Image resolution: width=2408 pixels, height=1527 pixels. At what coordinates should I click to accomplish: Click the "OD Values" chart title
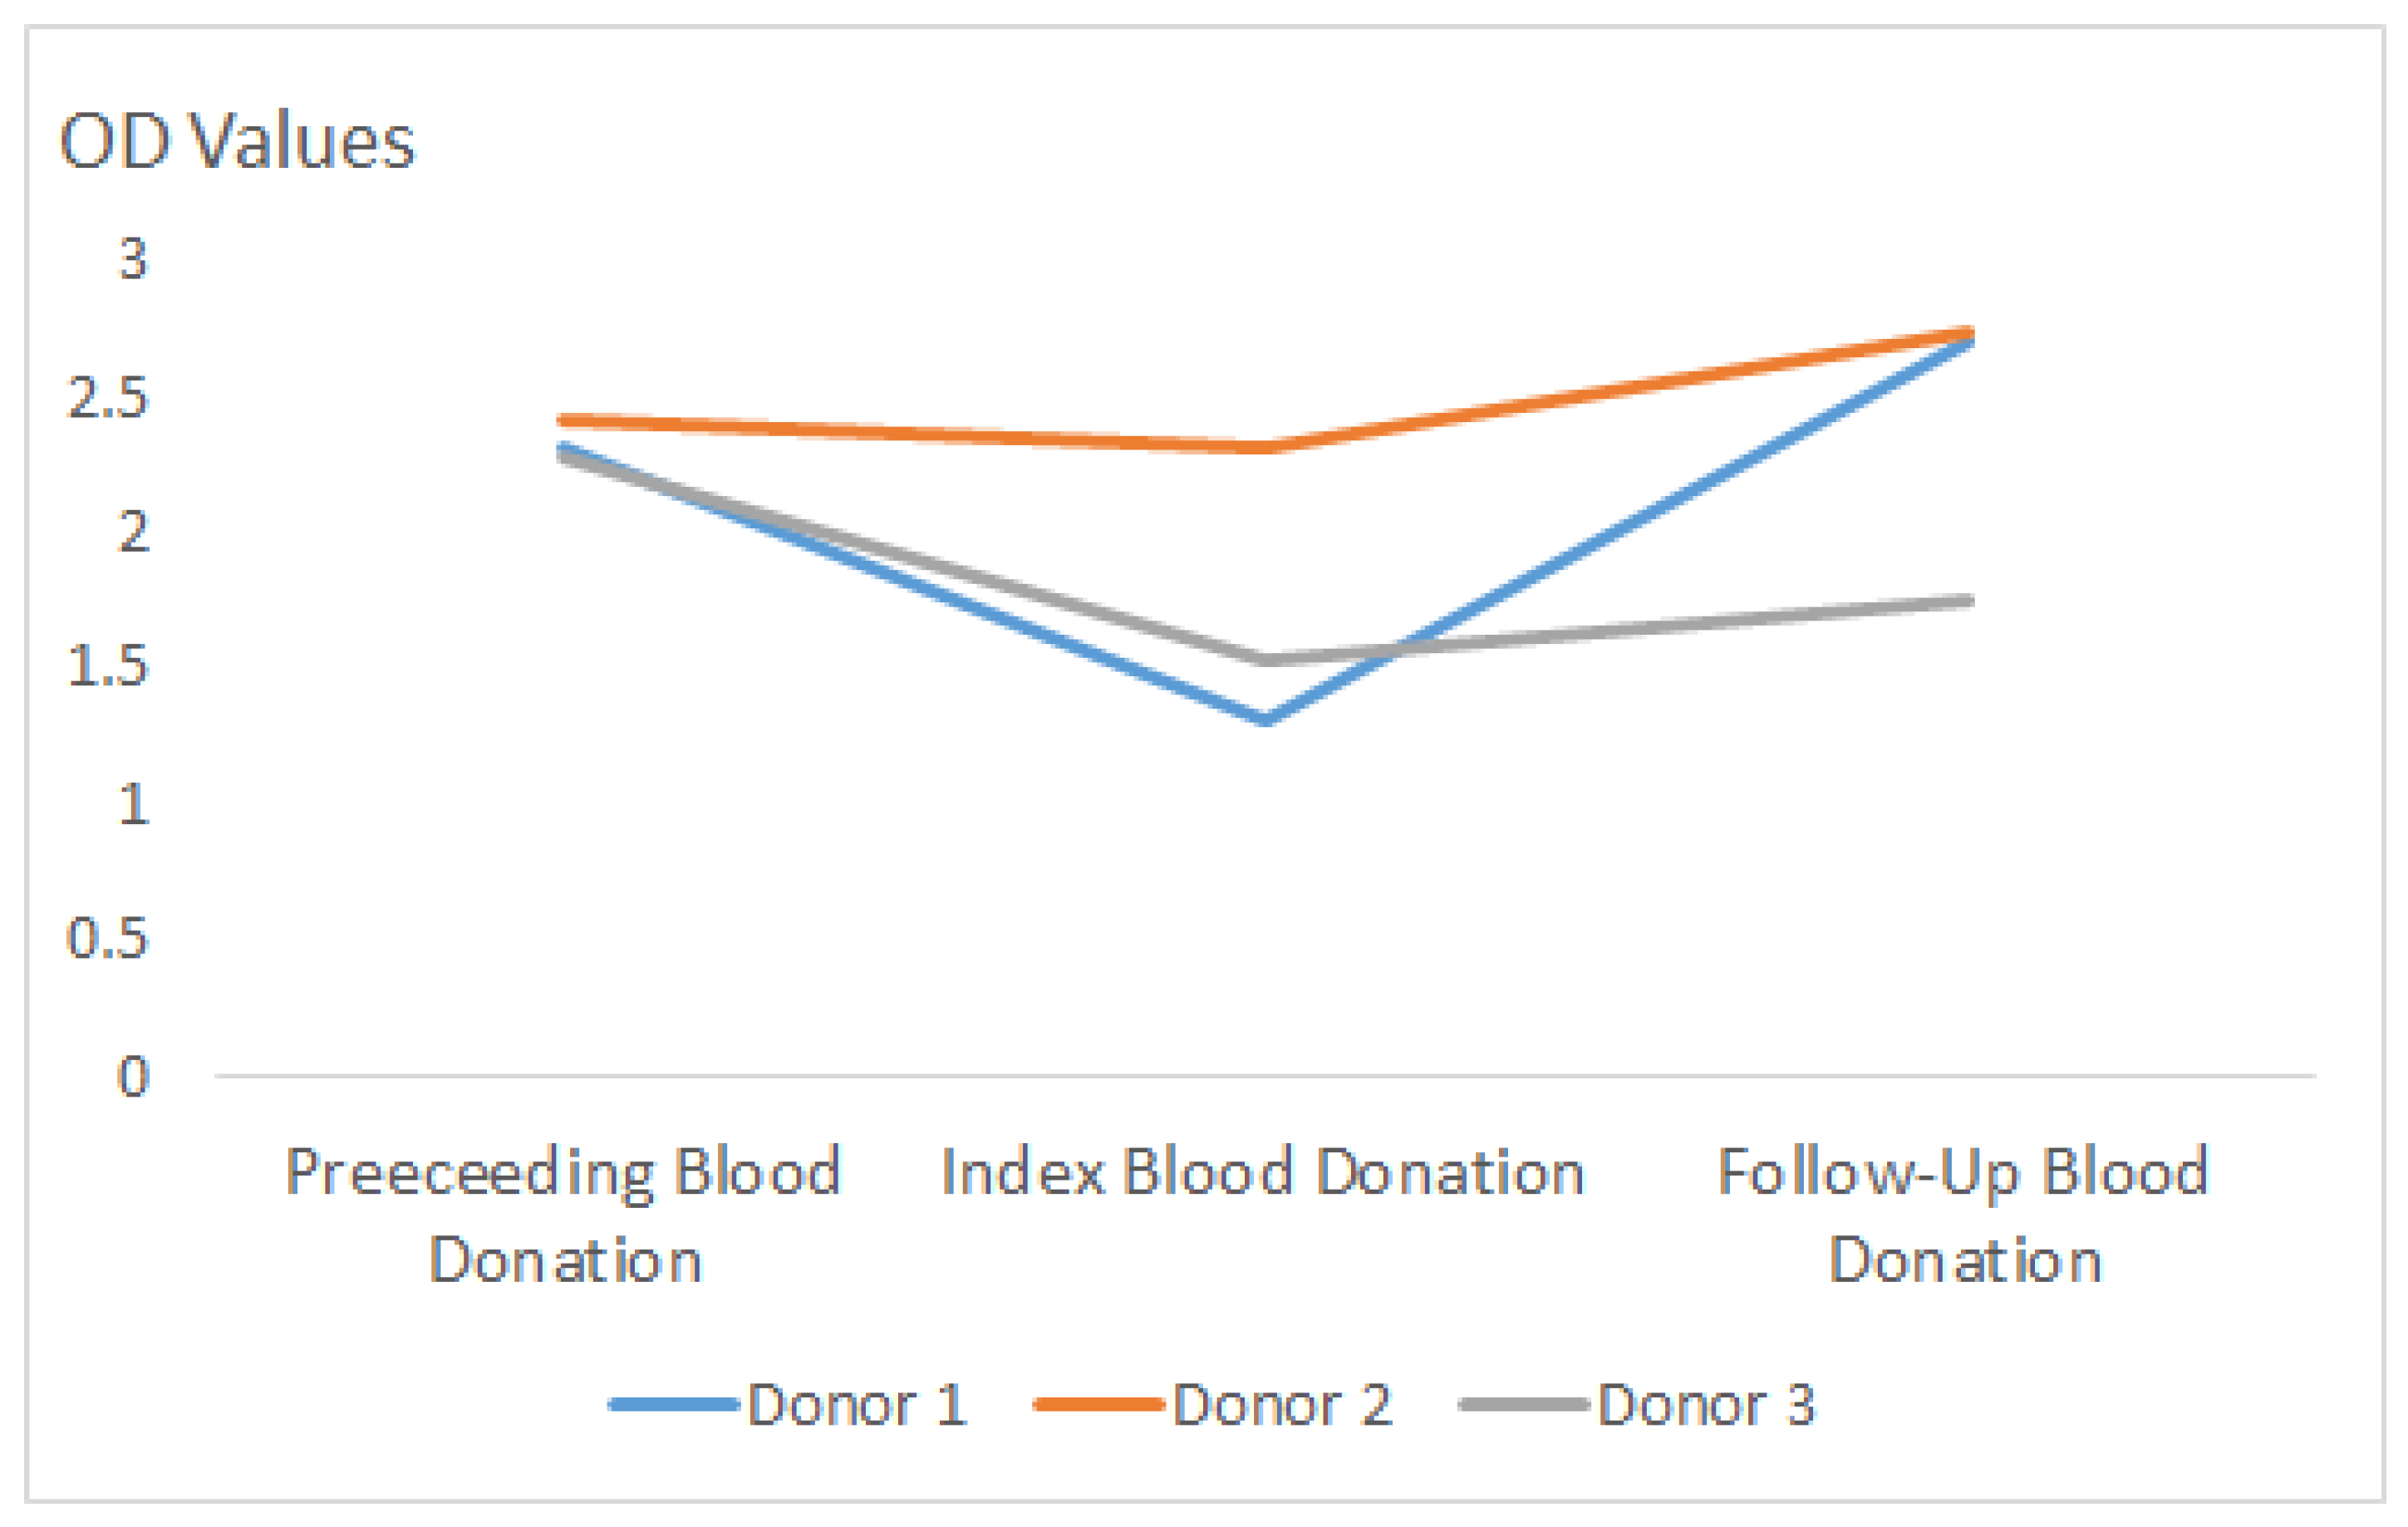click(237, 141)
